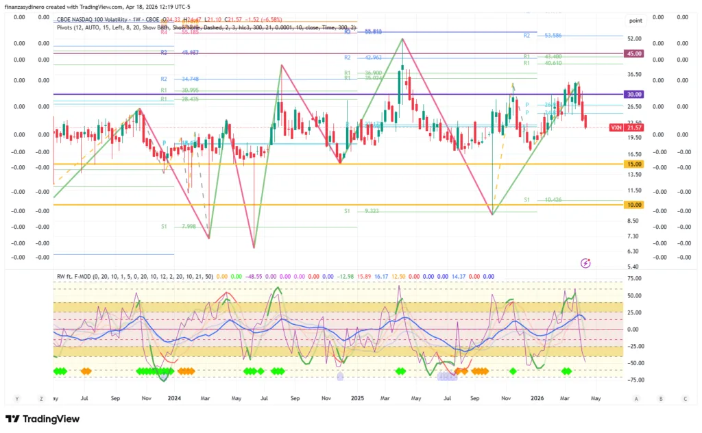Click the TradingView logo
Image resolution: width=702 pixels, height=433 pixels.
pyautogui.click(x=43, y=419)
